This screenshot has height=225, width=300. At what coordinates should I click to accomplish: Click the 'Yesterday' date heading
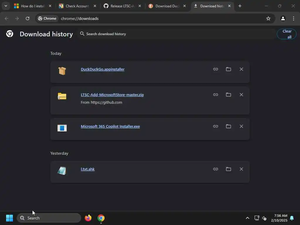[x=59, y=153]
